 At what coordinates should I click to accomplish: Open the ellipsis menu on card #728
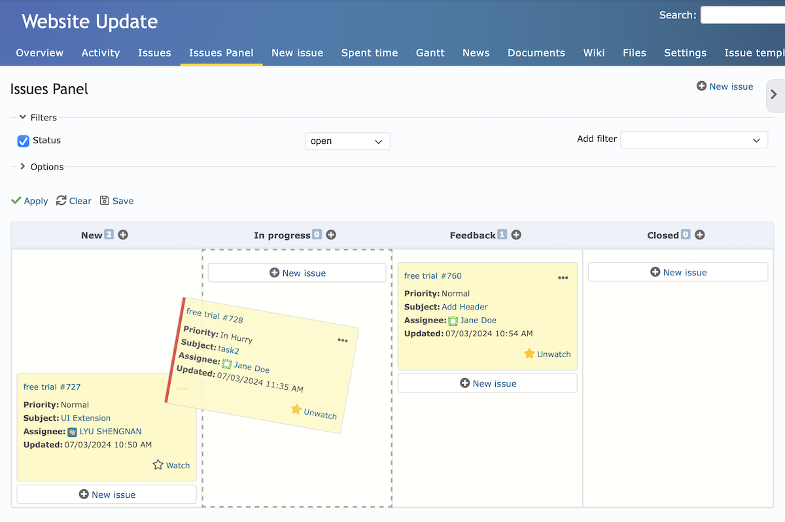(x=343, y=340)
